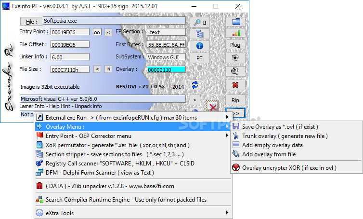
Task: Click the Rip button
Action: click(235, 100)
